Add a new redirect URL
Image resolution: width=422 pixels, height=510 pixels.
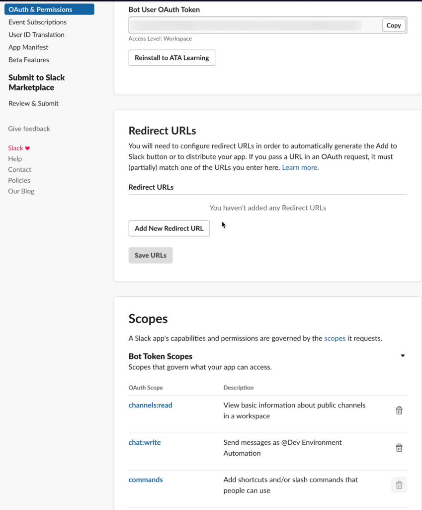coord(169,228)
